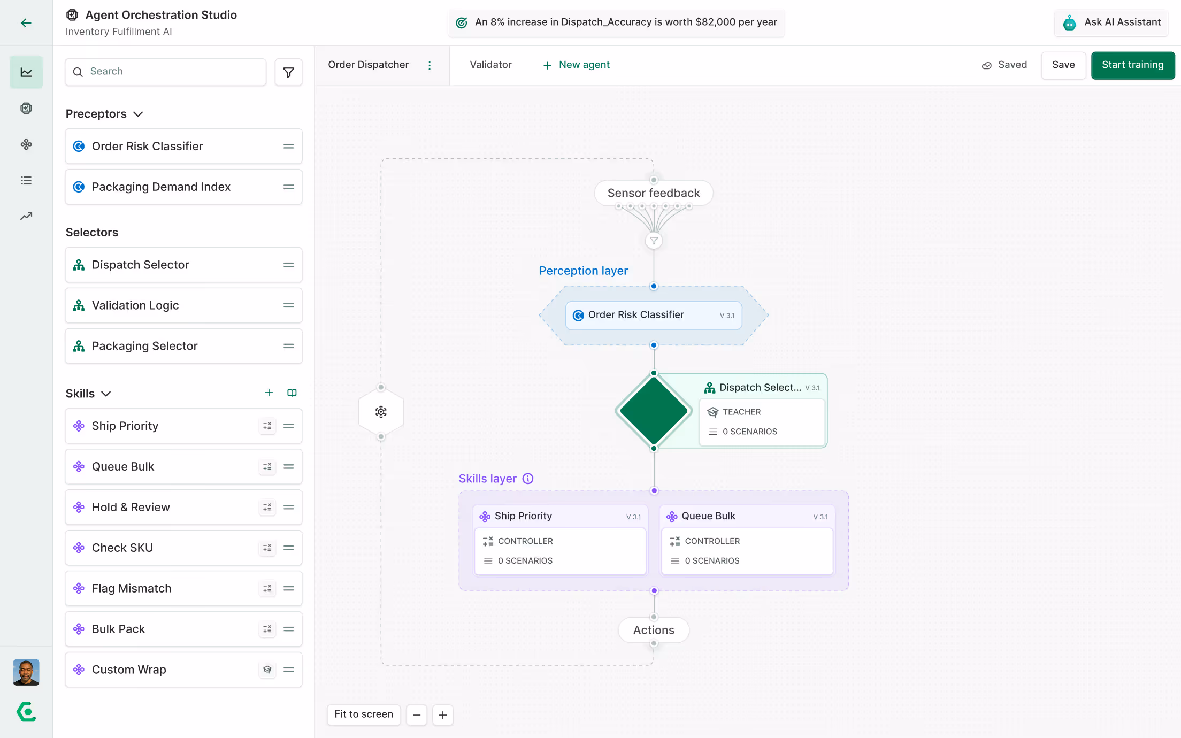Go back using the left arrow icon
The width and height of the screenshot is (1181, 738).
click(26, 22)
